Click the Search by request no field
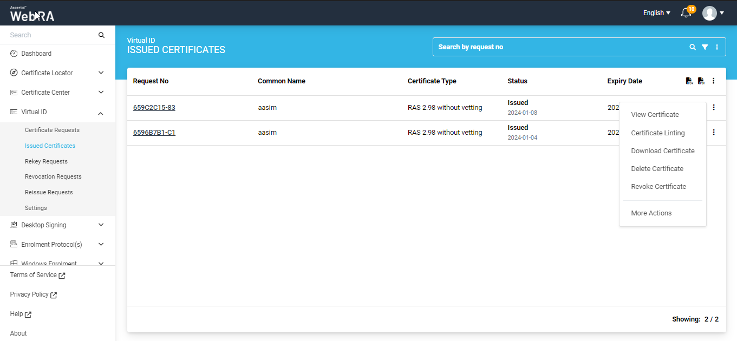 coord(558,47)
